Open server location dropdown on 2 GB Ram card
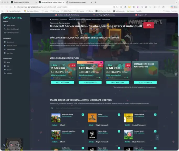179x151 pixels. (x=63, y=78)
